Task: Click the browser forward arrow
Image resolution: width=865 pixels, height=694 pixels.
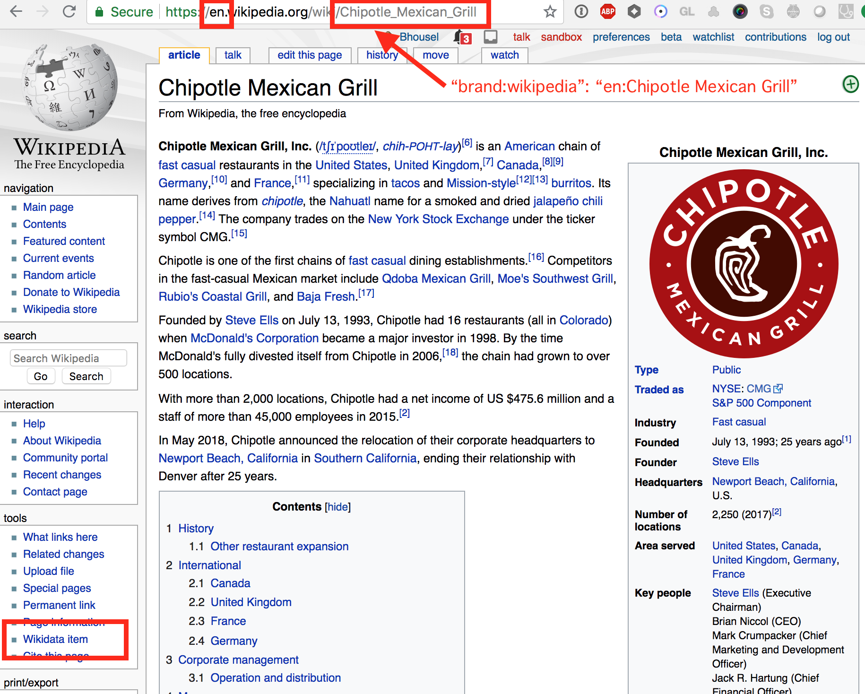Action: (x=43, y=11)
